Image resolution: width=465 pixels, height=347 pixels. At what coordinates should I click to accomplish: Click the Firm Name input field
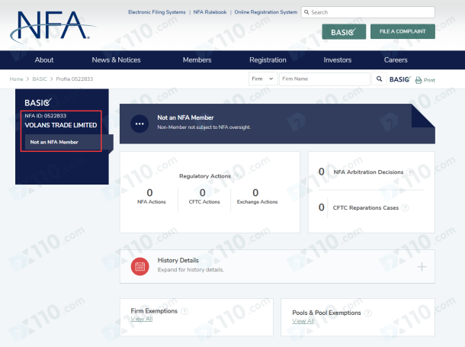pos(325,79)
